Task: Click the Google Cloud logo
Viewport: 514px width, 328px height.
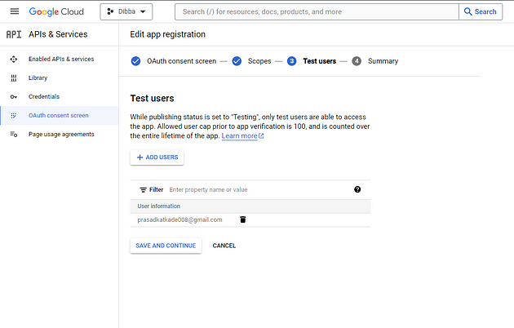Action: [x=56, y=11]
